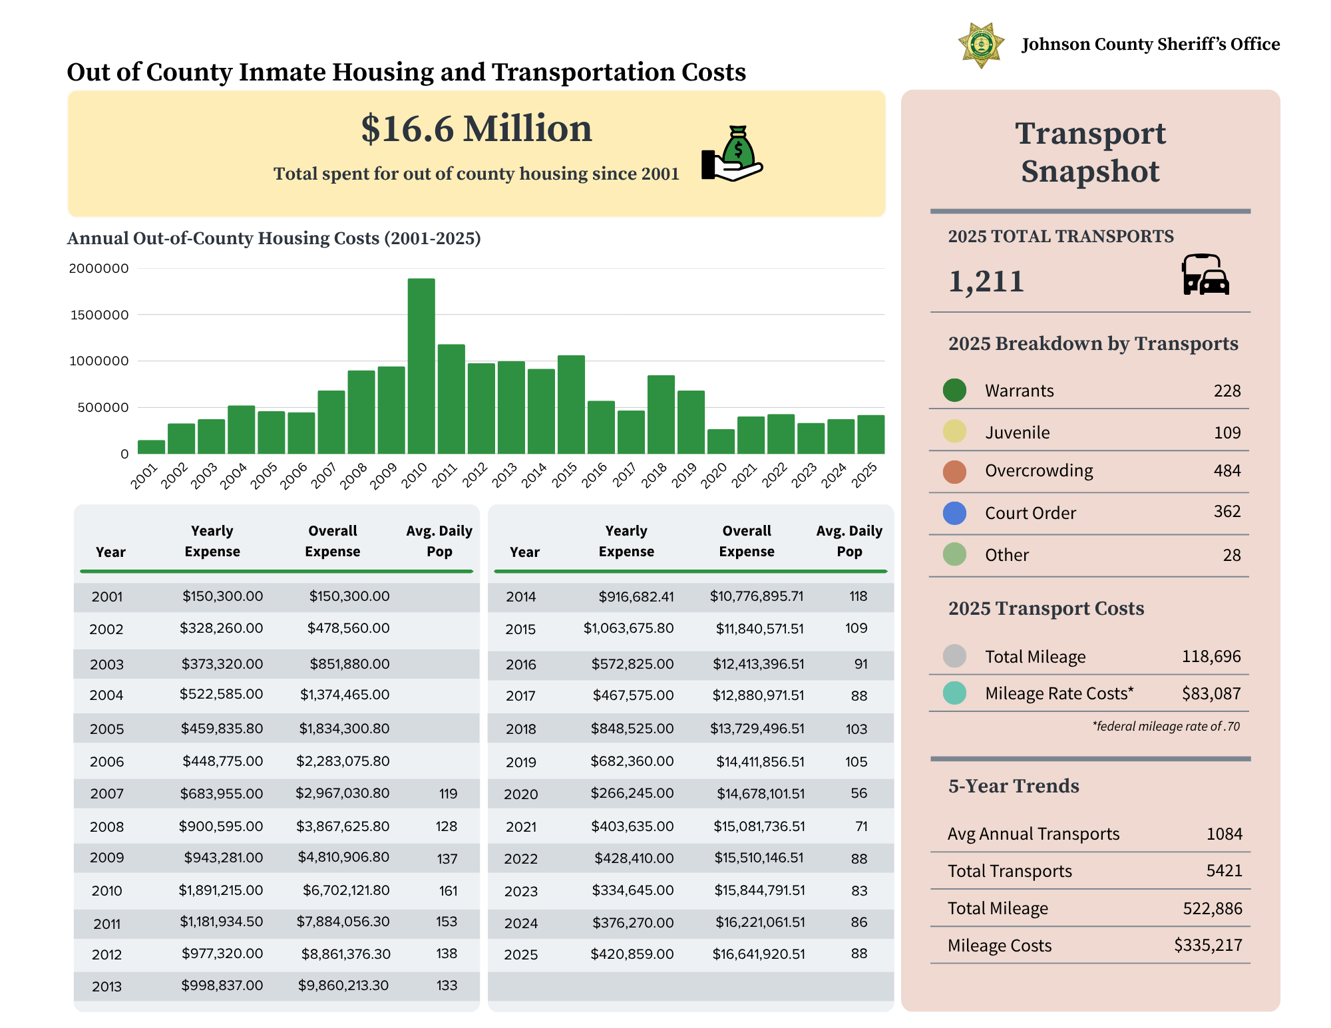Select the gray Total Mileage legend dot
This screenshot has width=1331, height=1028.
click(954, 656)
